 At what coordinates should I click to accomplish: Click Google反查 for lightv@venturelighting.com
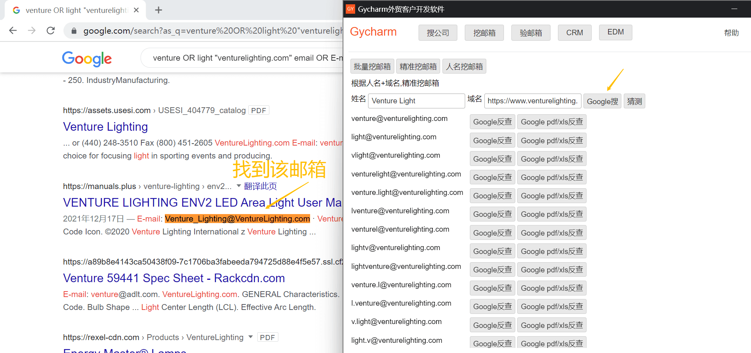(x=493, y=251)
